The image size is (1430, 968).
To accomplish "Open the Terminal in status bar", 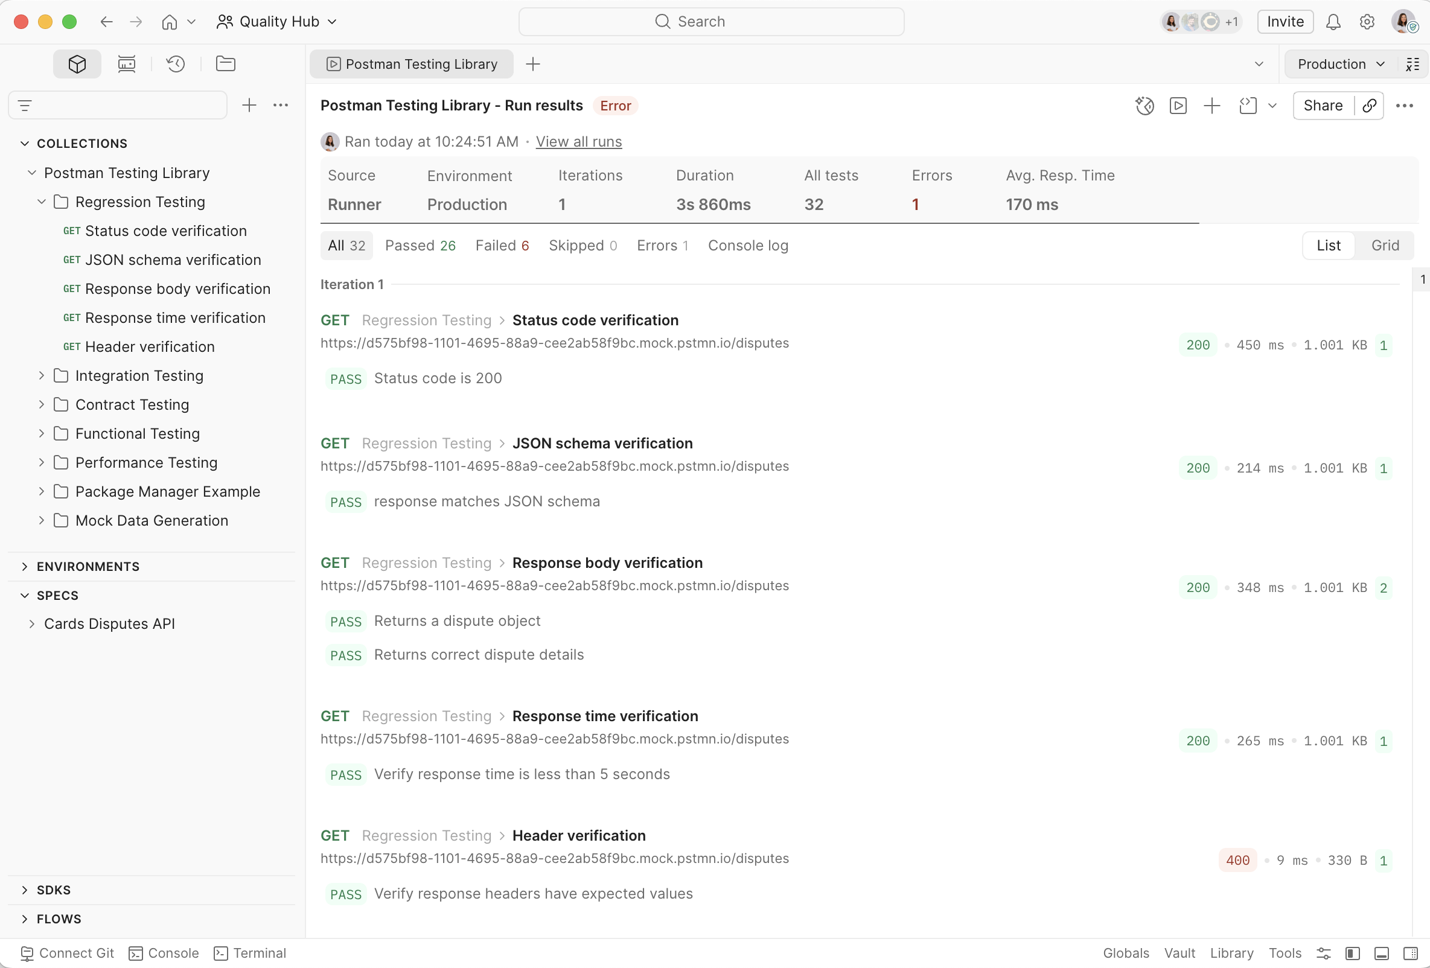I will [x=250, y=953].
